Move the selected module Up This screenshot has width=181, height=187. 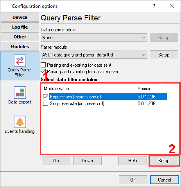pyautogui.click(x=56, y=161)
